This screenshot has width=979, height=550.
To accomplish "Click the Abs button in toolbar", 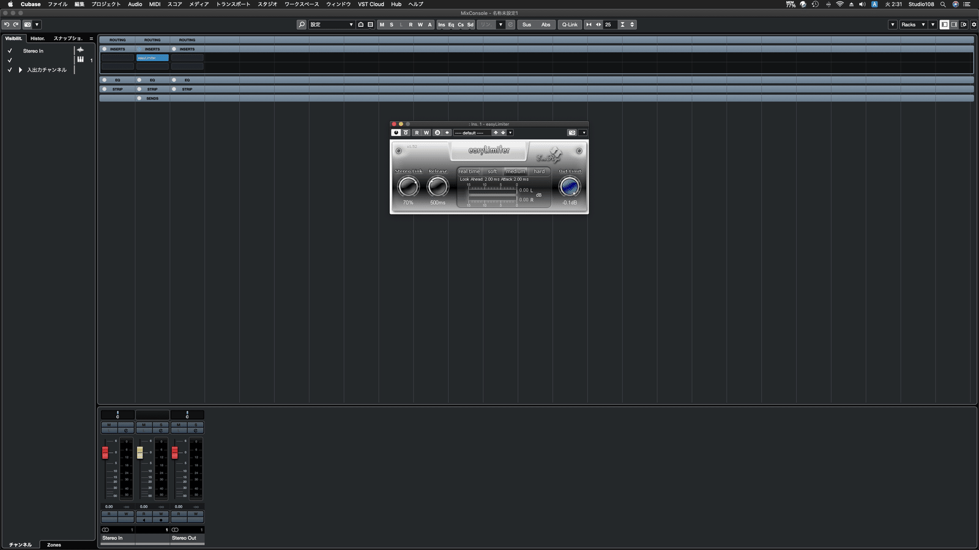I will click(546, 24).
